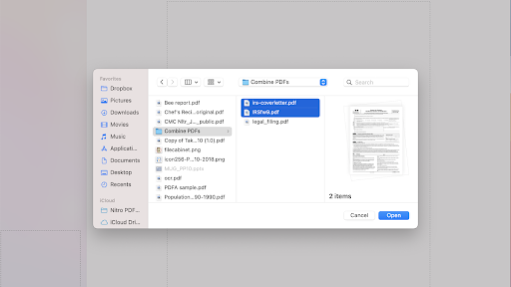Viewport: 511px width, 287px height.
Task: Click the Open button
Action: pos(394,216)
